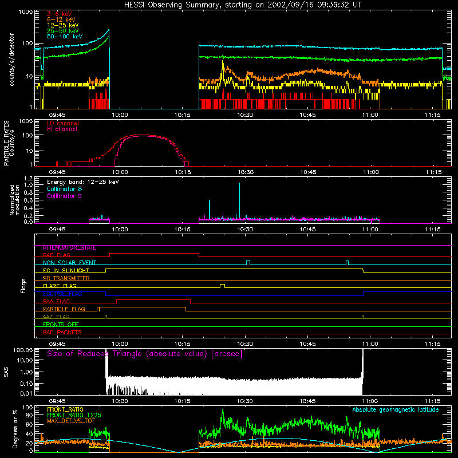Click the 25-50 keV legend entry
The height and width of the screenshot is (458, 458).
pyautogui.click(x=62, y=31)
